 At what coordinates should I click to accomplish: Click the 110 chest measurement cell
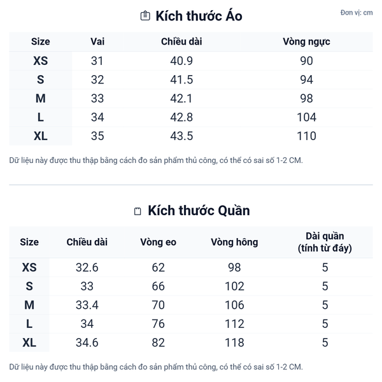click(306, 136)
